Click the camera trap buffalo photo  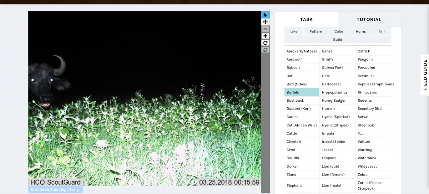(x=144, y=99)
